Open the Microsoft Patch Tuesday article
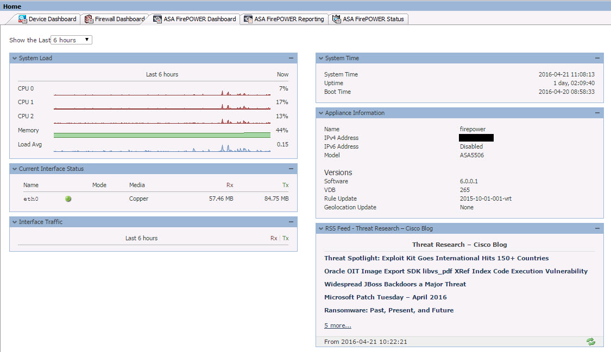Screen dimensions: 611x352 tap(387, 297)
